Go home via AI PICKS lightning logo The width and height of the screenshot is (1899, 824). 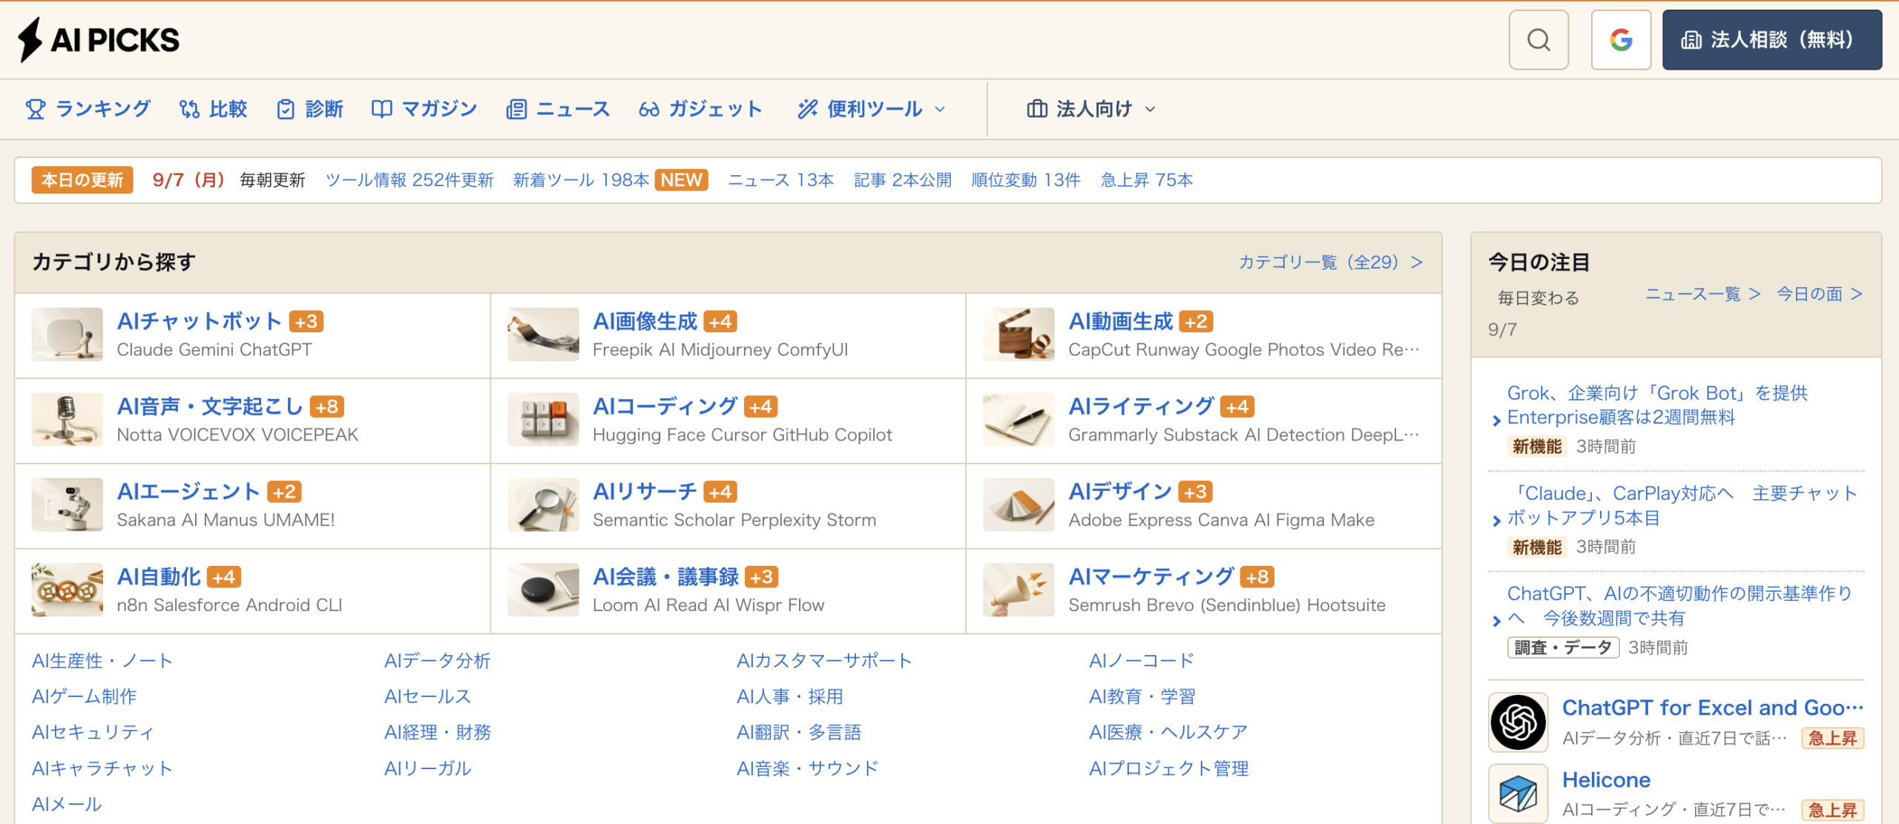tap(99, 40)
